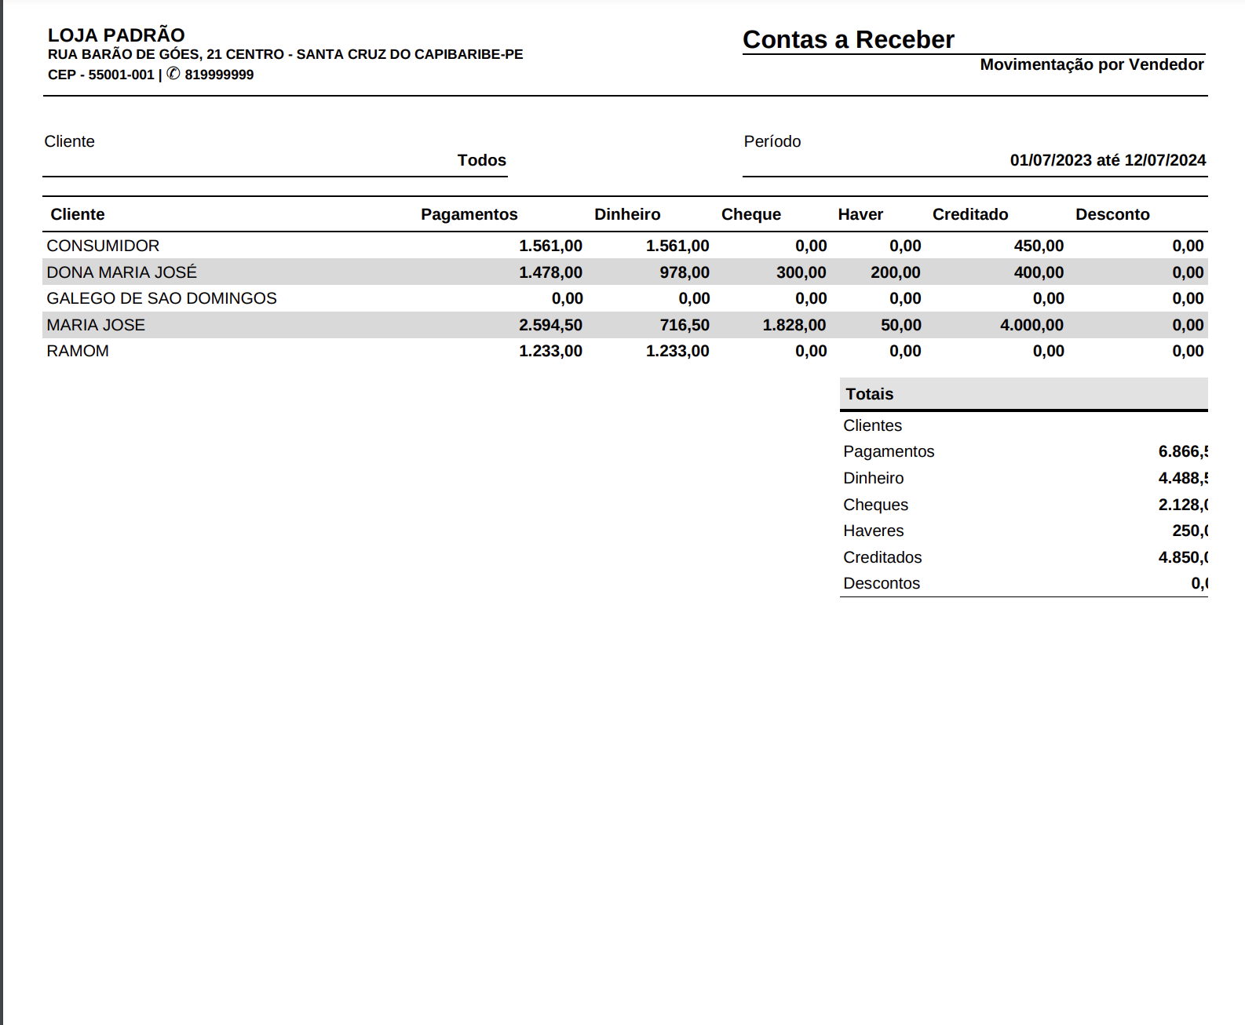Click the Creditados label in Totais

coord(882,557)
